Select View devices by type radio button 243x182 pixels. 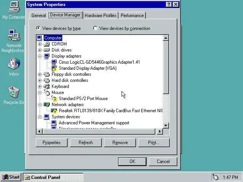(38, 28)
